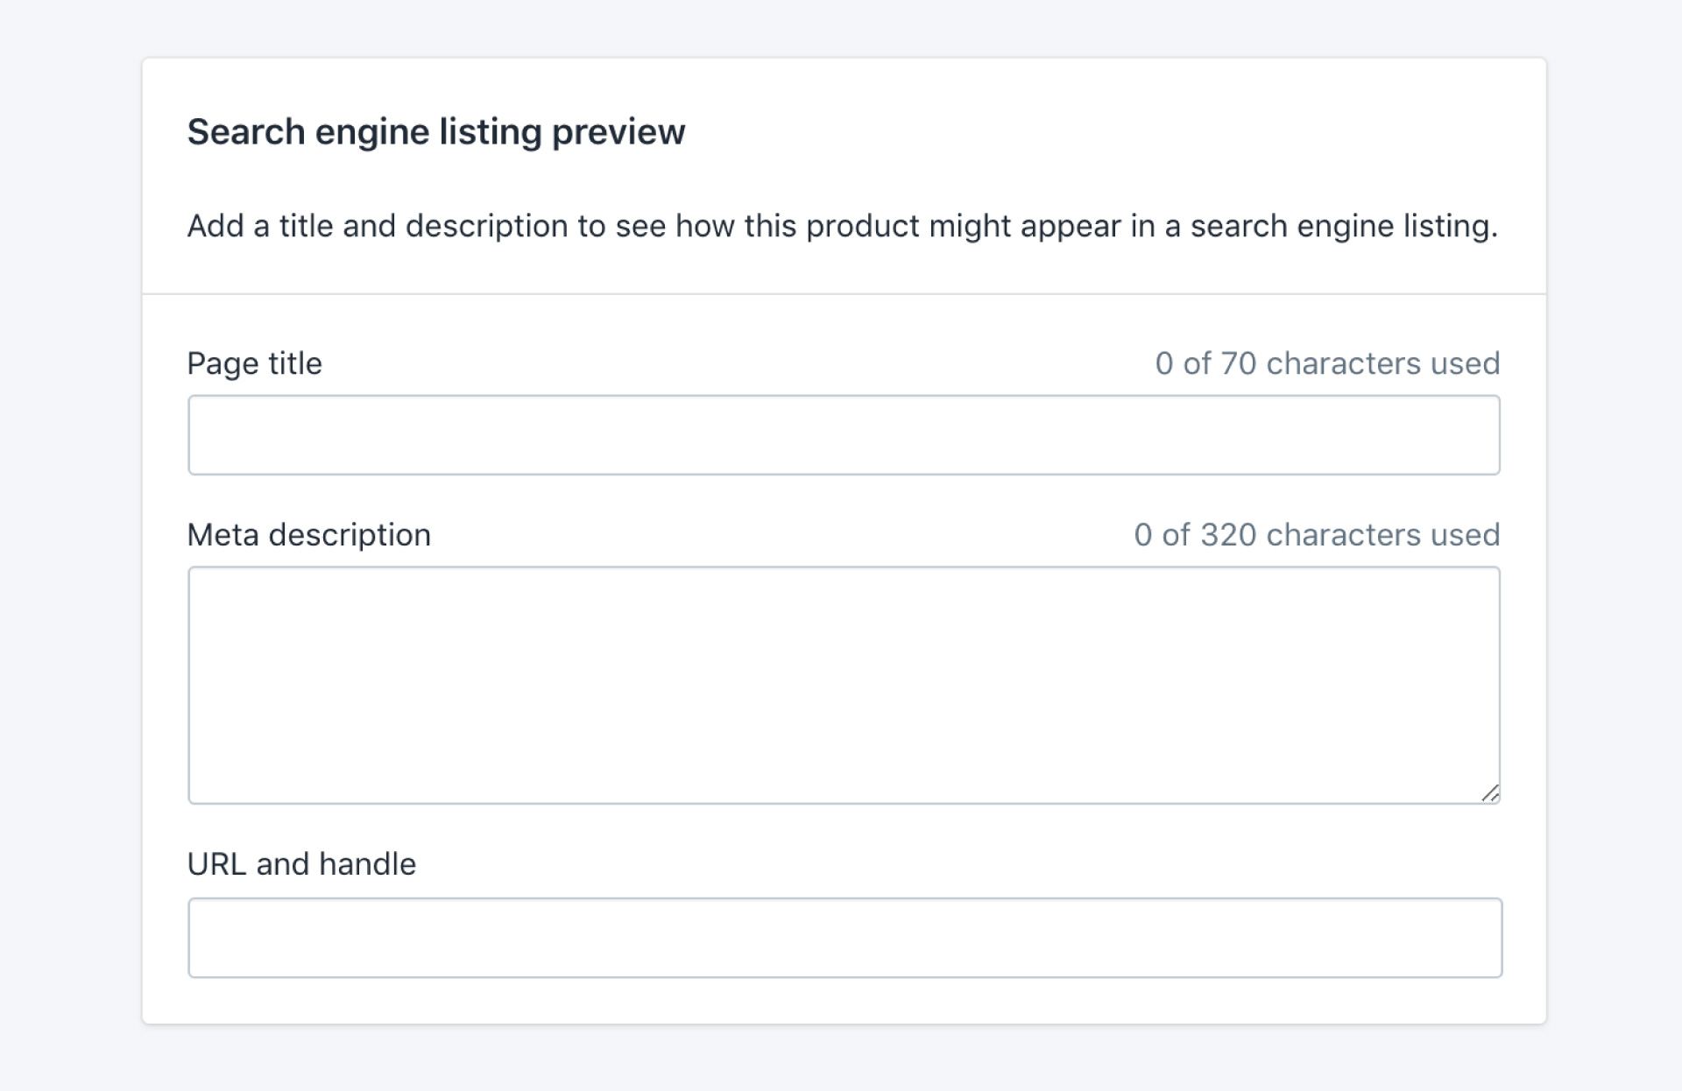The width and height of the screenshot is (1682, 1091).
Task: Click the "Search engine listing preview" heading
Action: click(435, 132)
